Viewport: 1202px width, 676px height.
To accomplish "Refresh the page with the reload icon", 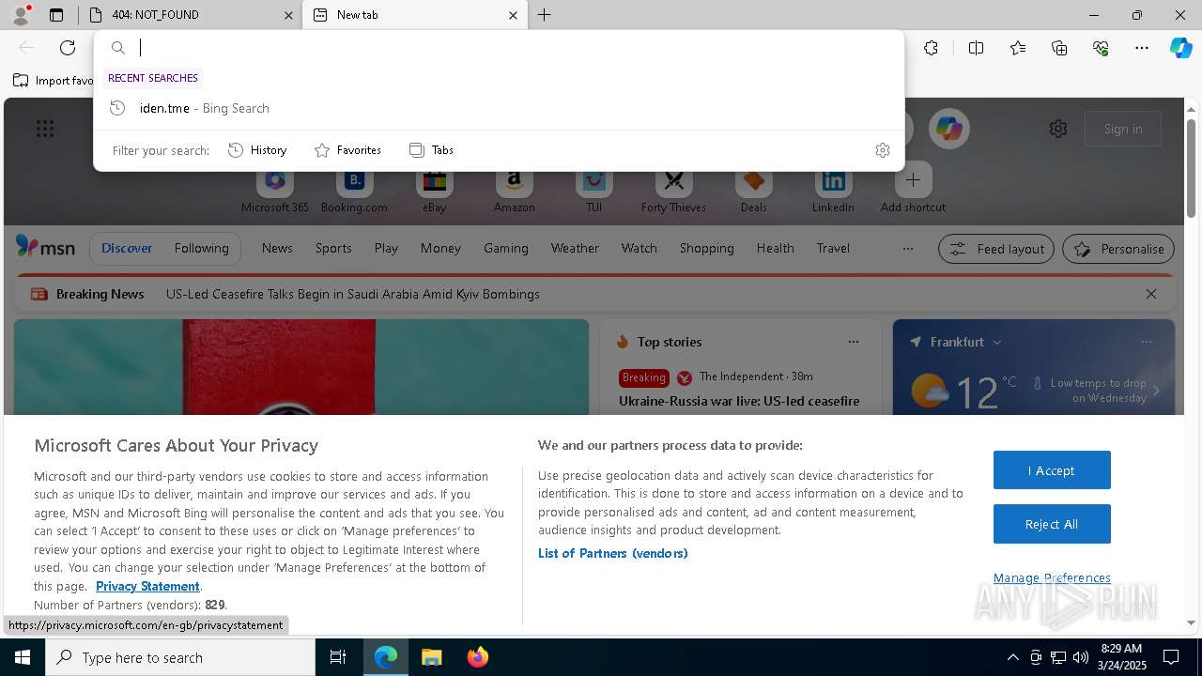I will [68, 48].
